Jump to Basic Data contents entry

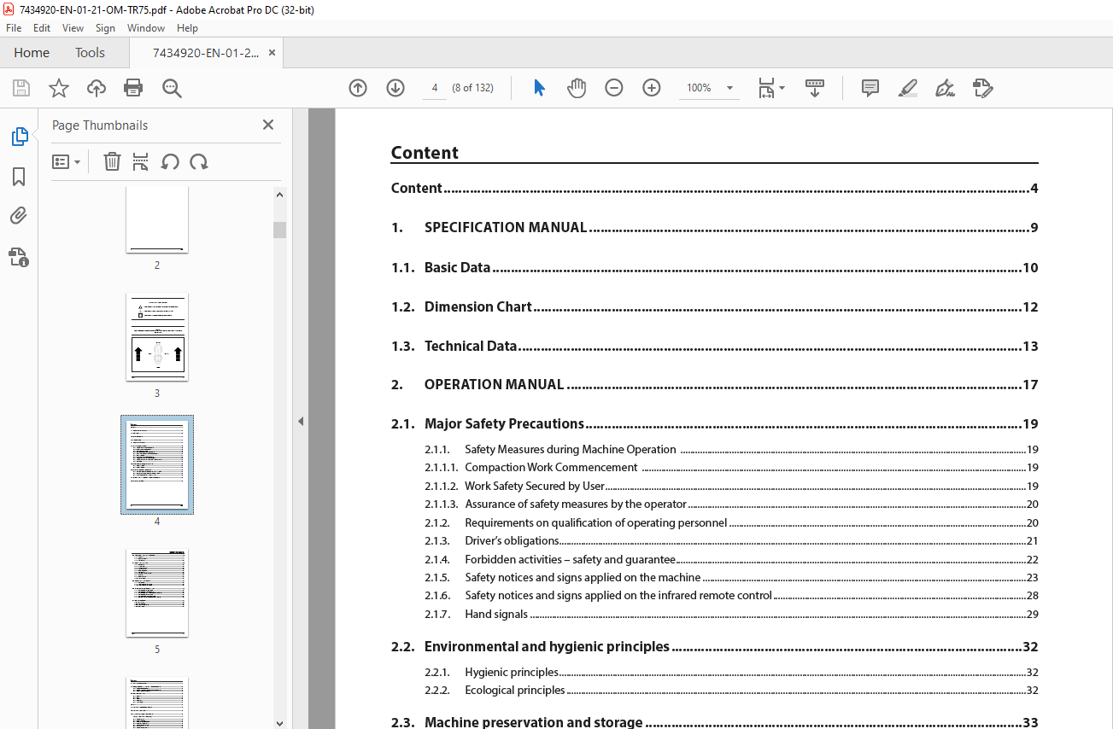714,267
